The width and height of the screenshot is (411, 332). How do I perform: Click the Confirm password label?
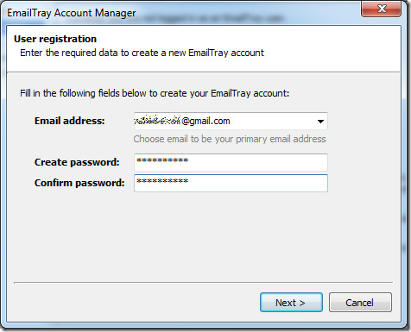[79, 183]
